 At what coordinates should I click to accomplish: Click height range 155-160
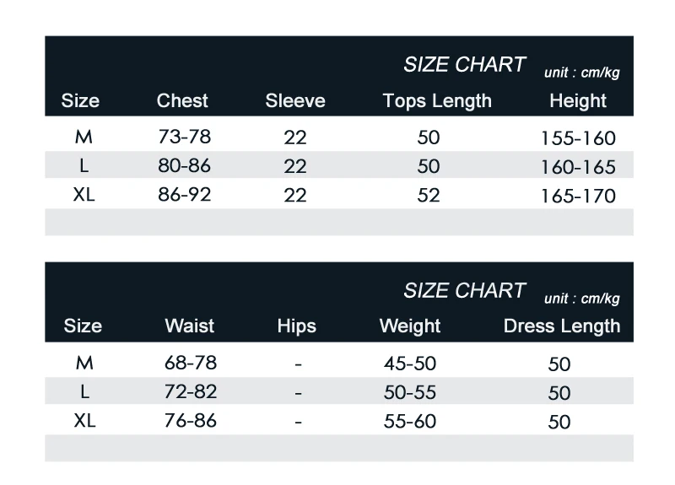(x=578, y=138)
